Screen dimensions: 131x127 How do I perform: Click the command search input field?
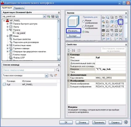[28, 70]
